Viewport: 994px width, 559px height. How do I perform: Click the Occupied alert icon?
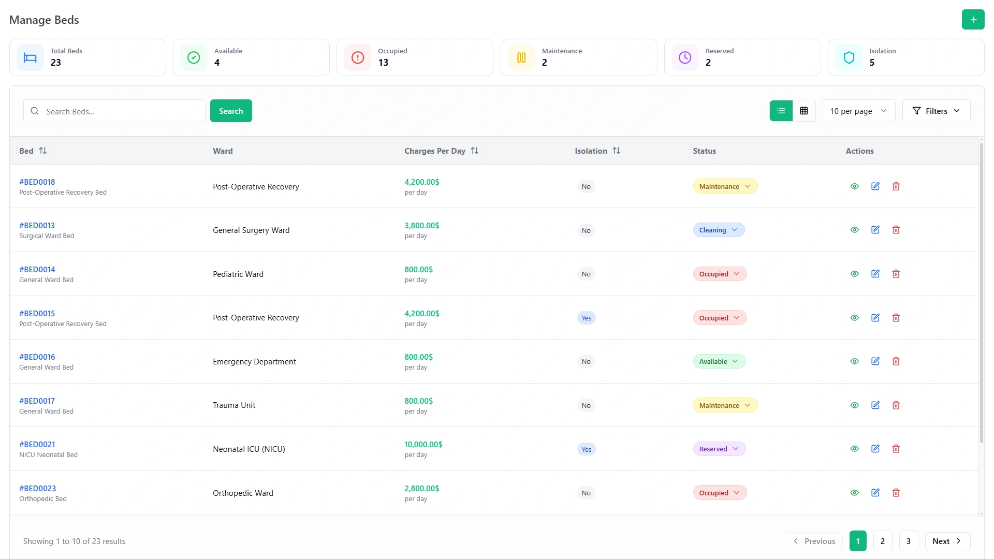tap(357, 57)
